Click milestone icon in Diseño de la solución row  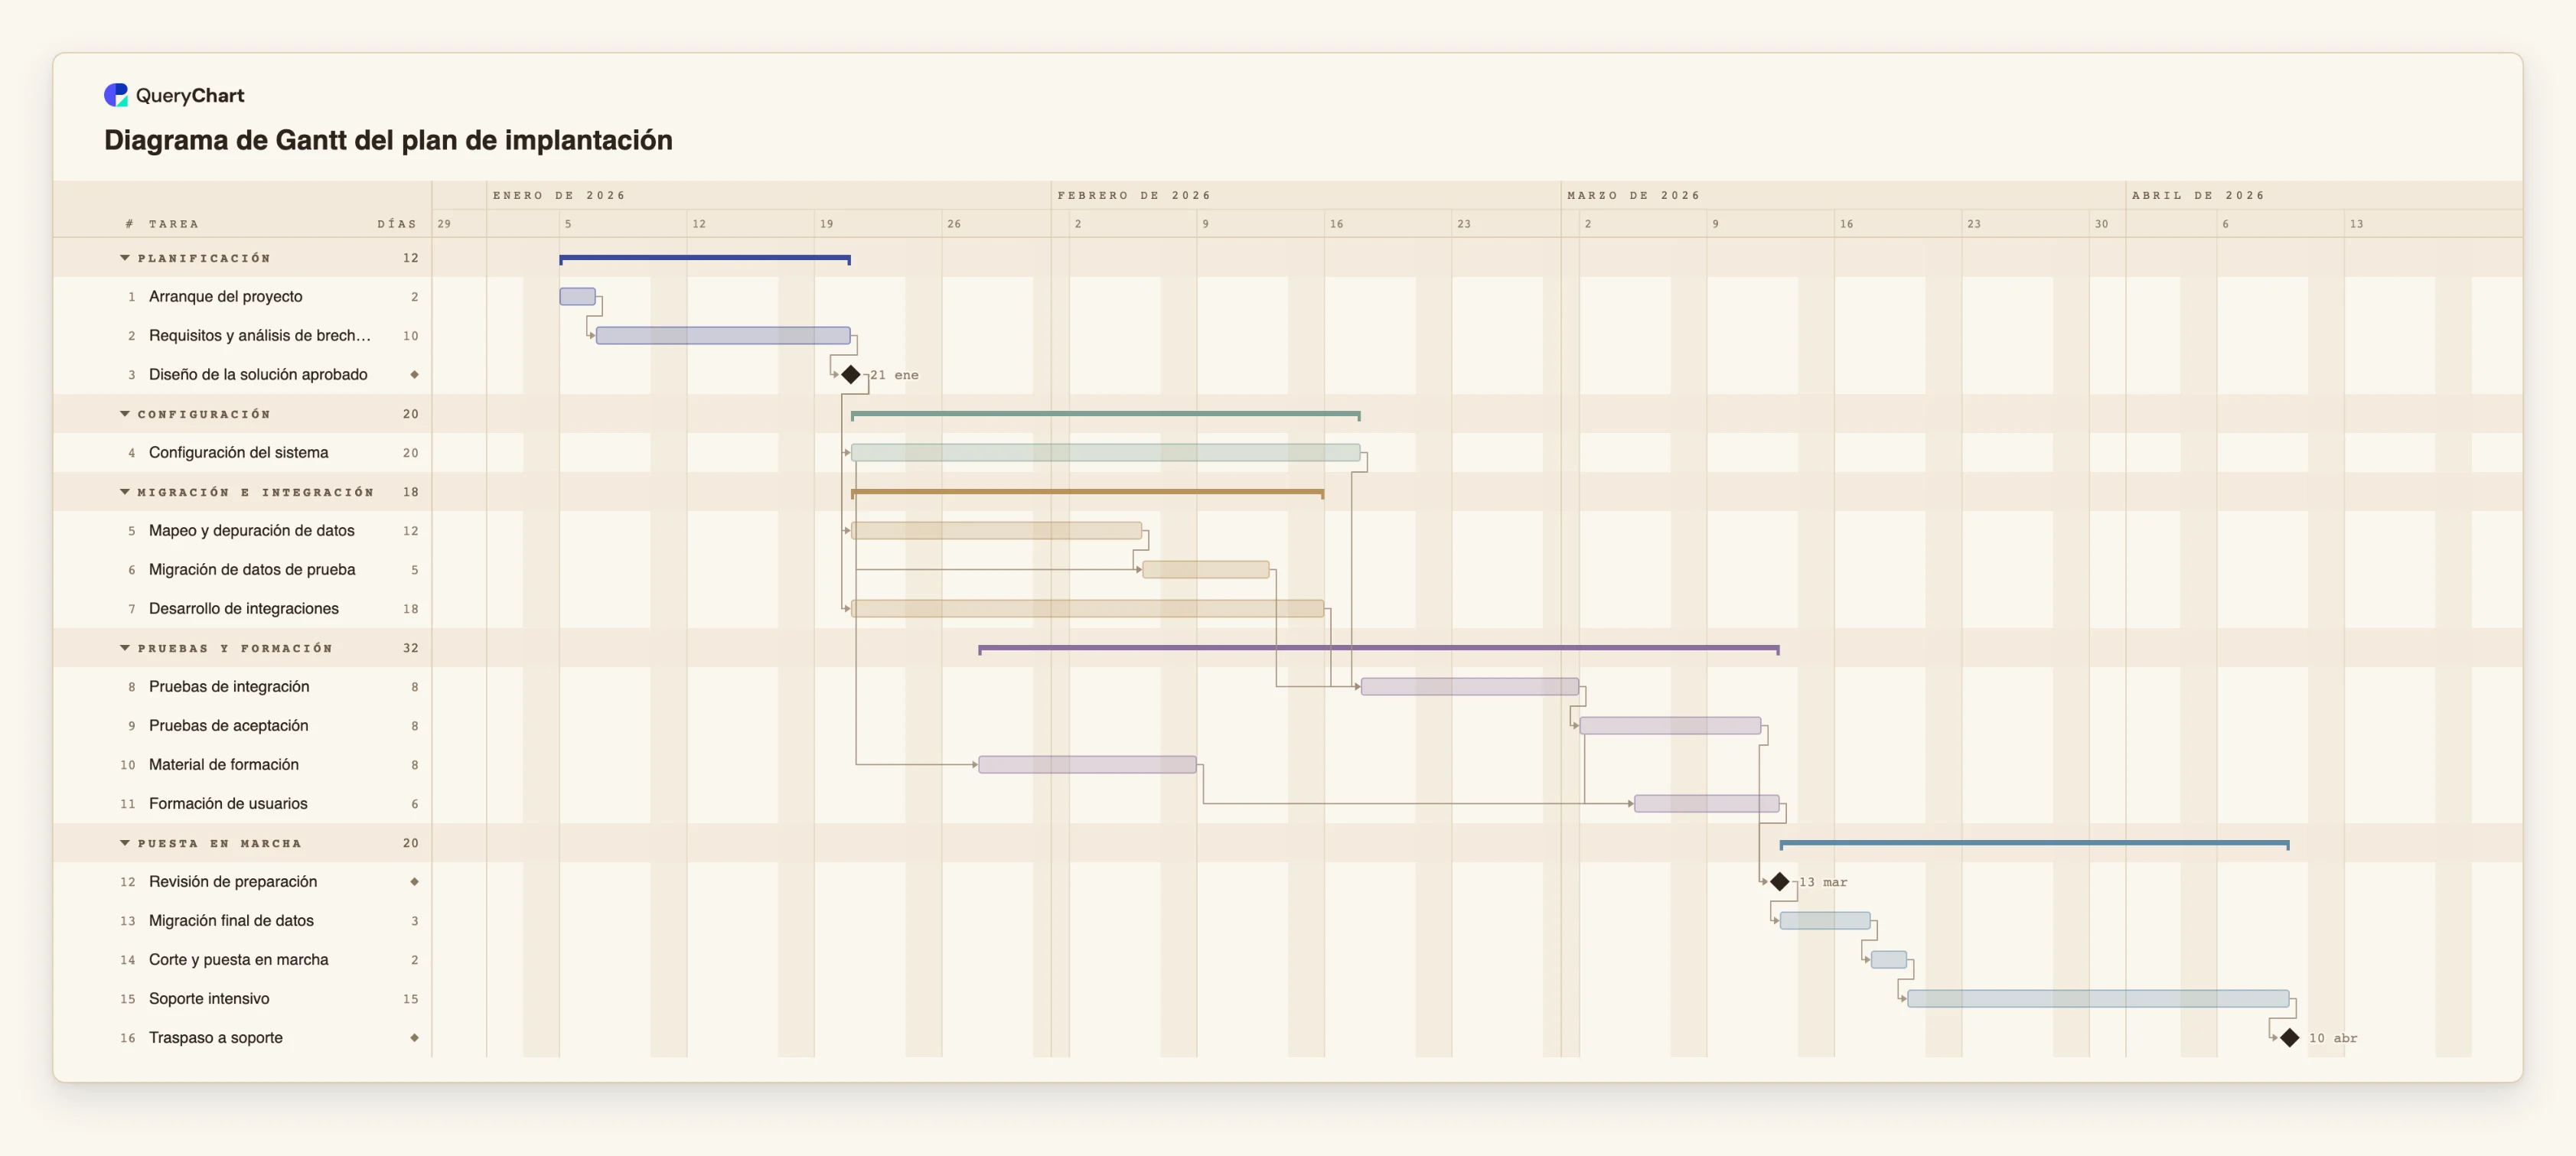[414, 375]
